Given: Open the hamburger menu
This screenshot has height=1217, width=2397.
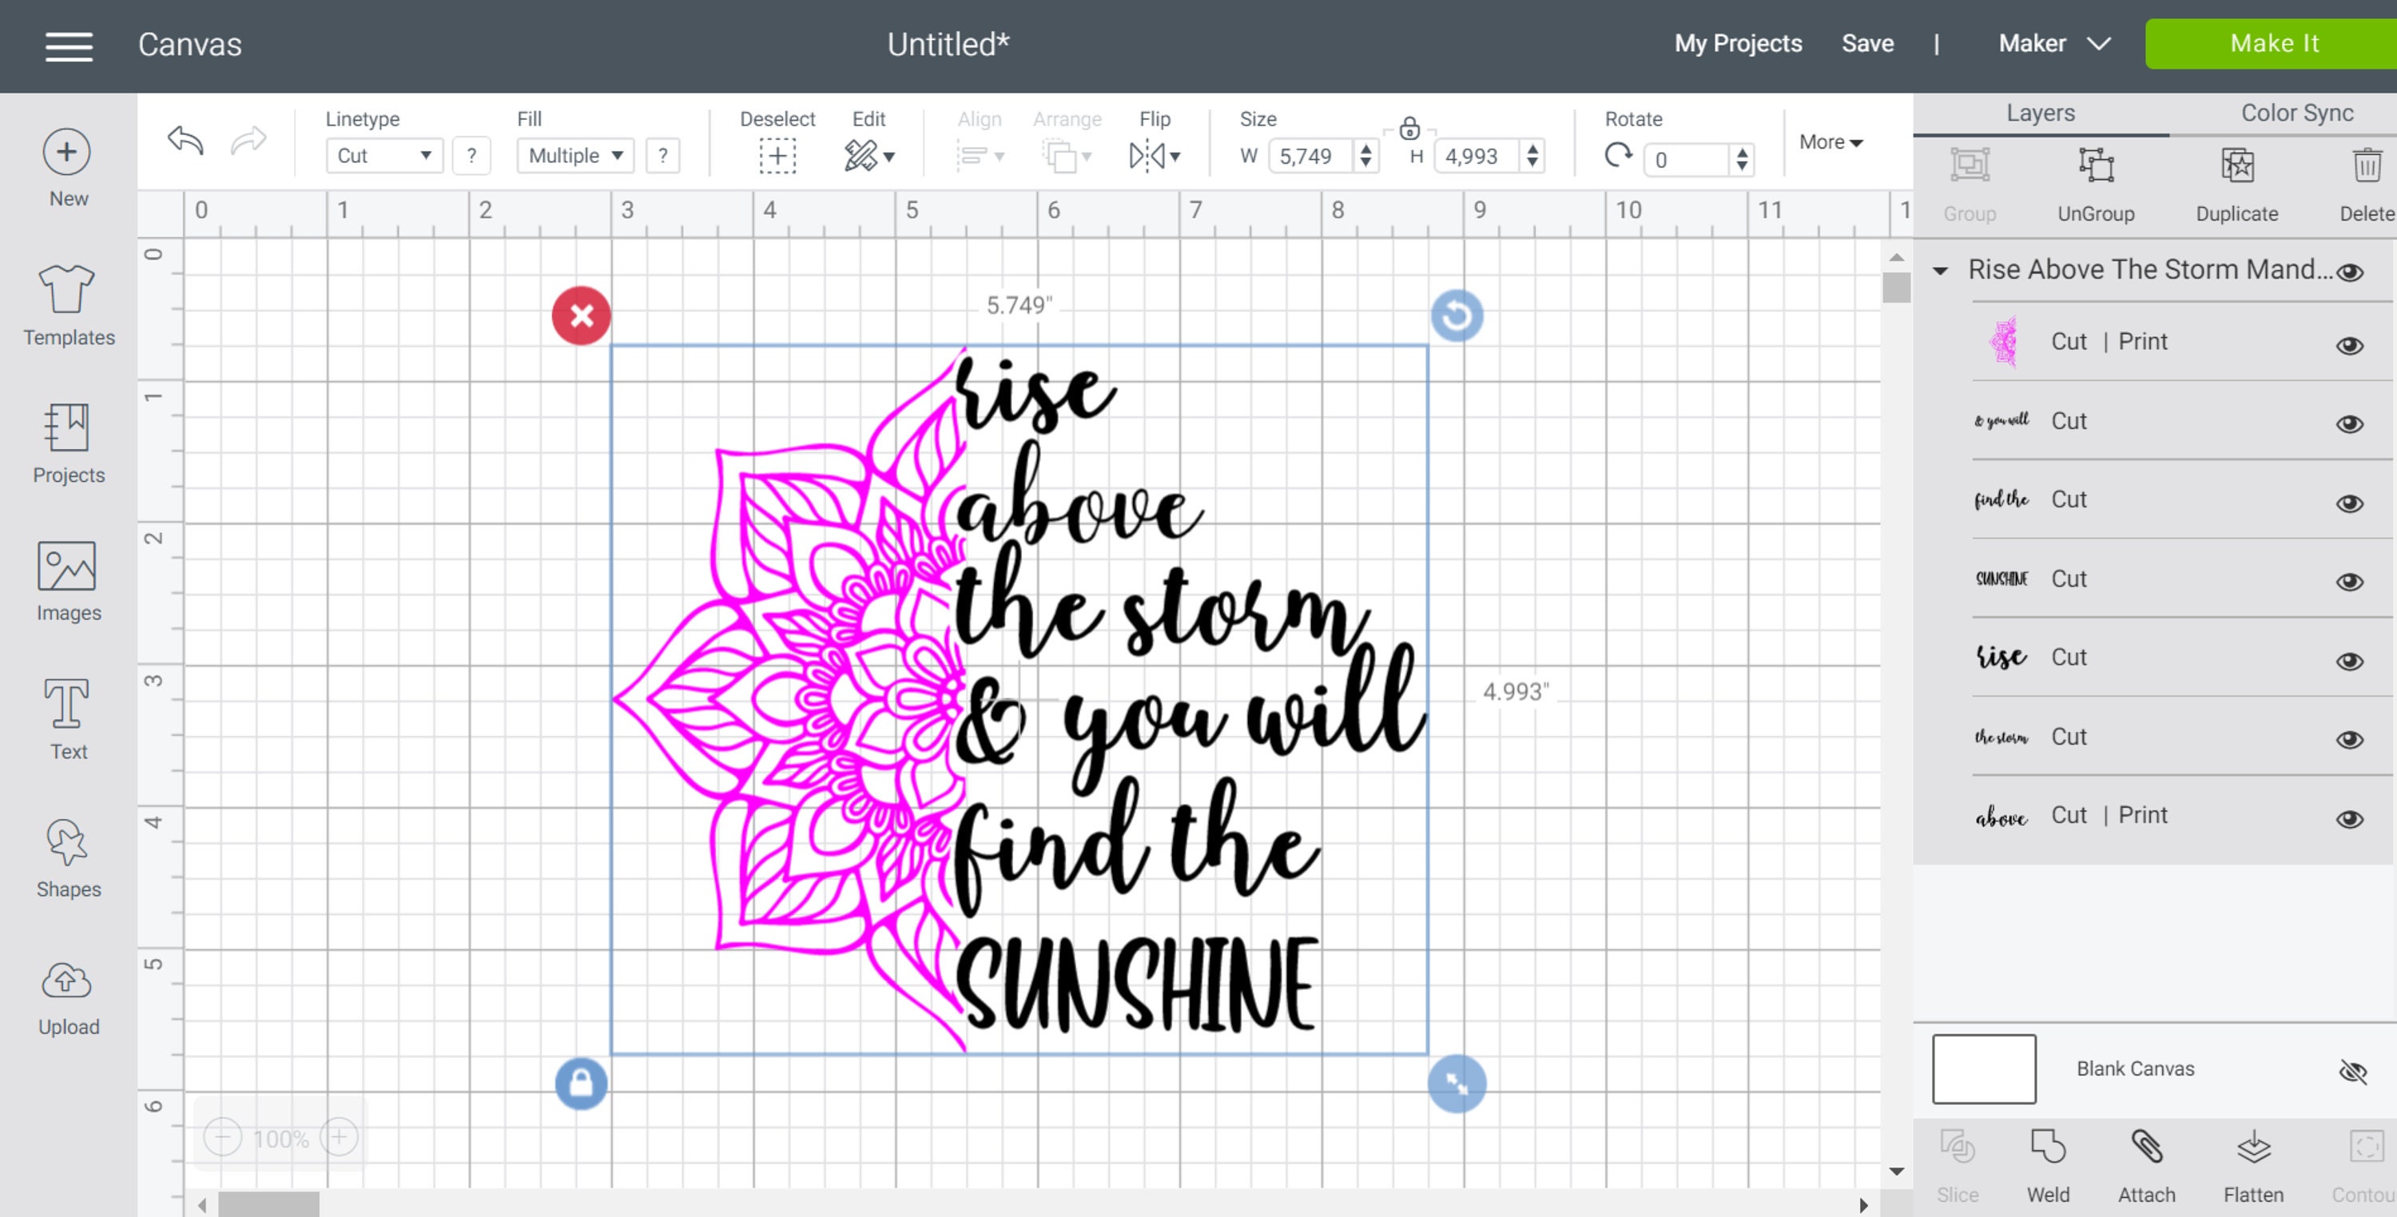Looking at the screenshot, I should pyautogui.click(x=67, y=46).
